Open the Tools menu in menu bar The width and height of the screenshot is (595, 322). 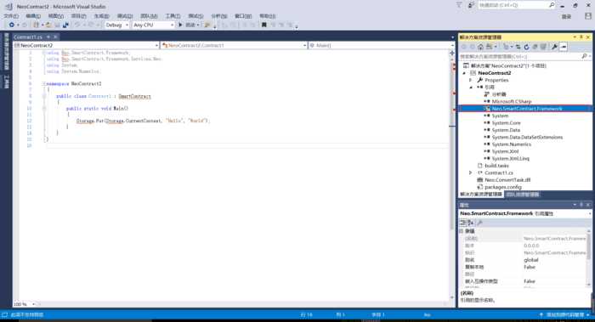(x=173, y=16)
